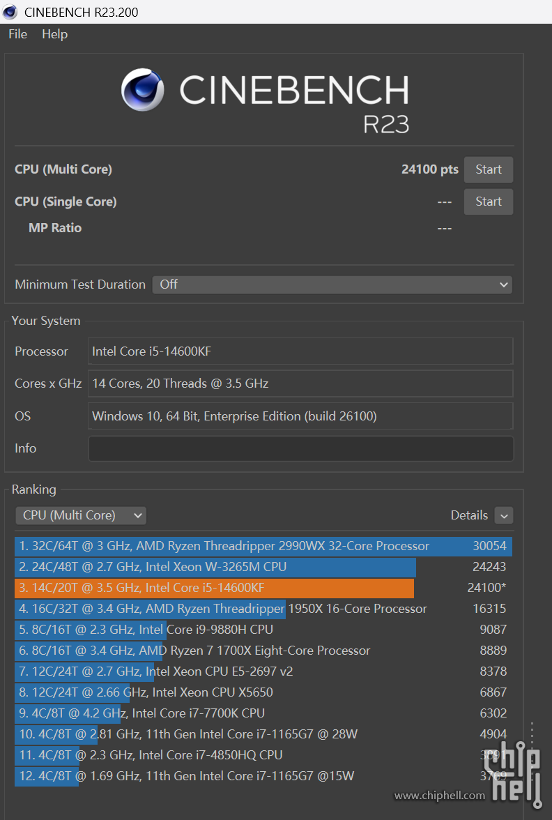Click the Cinebench app icon in title bar
The width and height of the screenshot is (552, 820).
[x=10, y=11]
